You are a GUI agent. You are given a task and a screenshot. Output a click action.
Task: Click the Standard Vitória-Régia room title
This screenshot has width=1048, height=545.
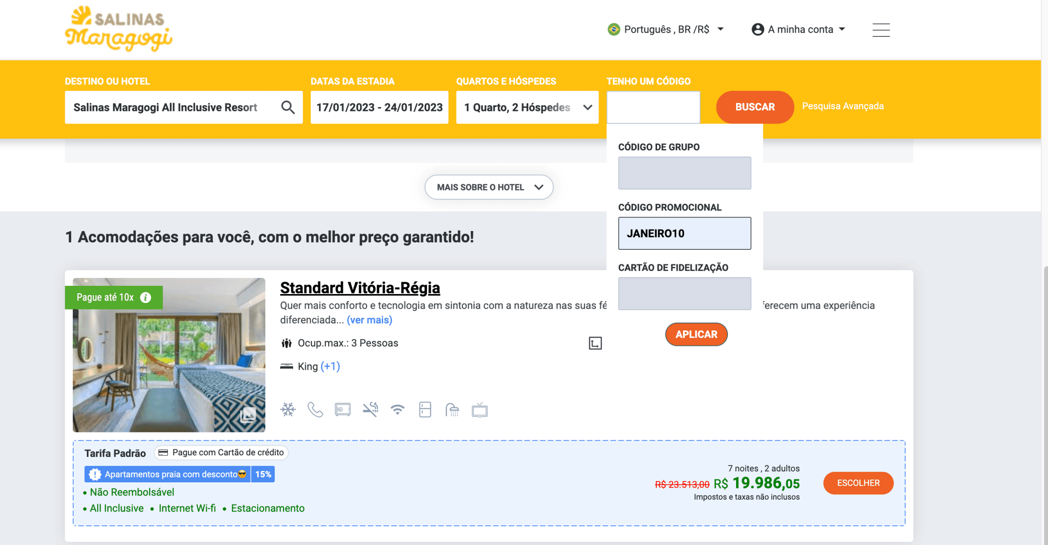pos(360,288)
